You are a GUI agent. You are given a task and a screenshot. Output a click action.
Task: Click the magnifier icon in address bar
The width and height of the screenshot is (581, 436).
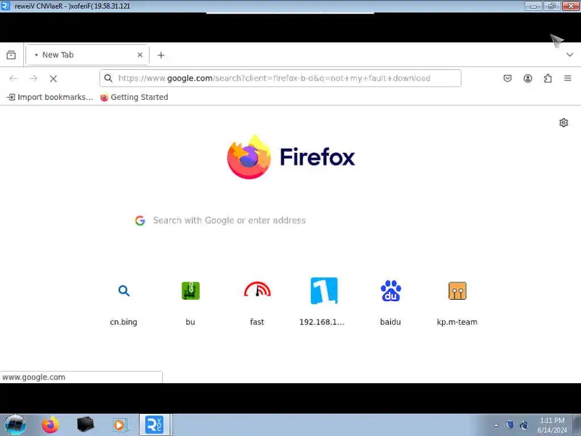click(x=108, y=78)
